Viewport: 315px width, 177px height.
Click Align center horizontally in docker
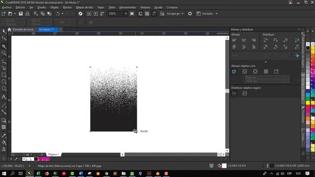point(244,40)
